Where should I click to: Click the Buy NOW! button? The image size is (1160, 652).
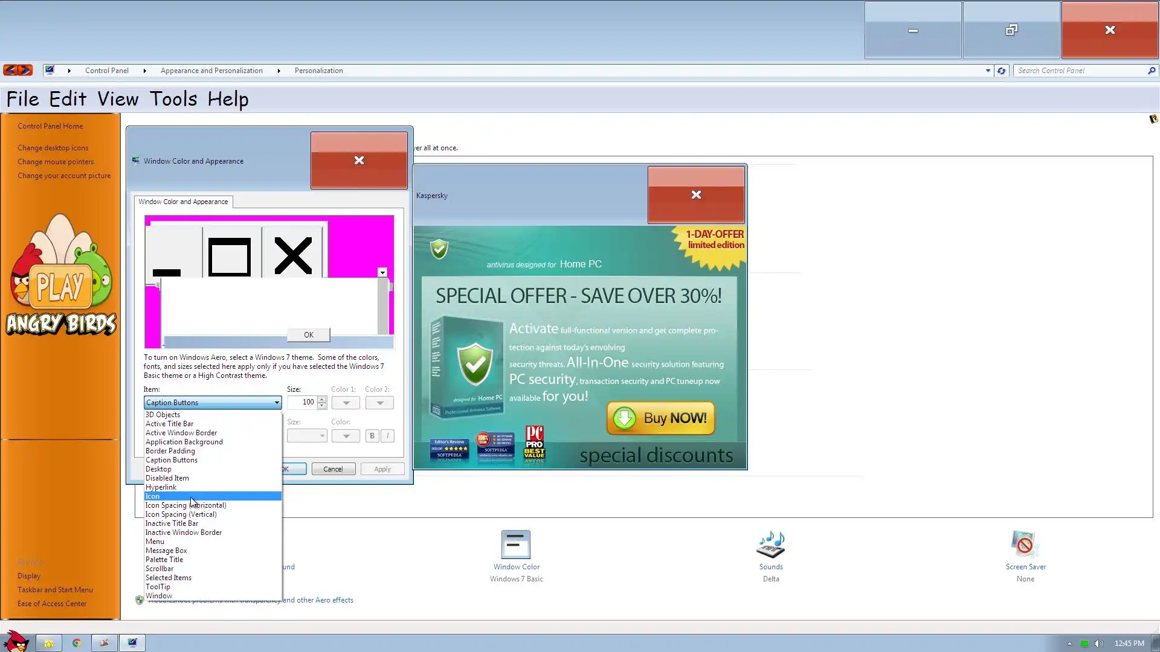(x=660, y=418)
